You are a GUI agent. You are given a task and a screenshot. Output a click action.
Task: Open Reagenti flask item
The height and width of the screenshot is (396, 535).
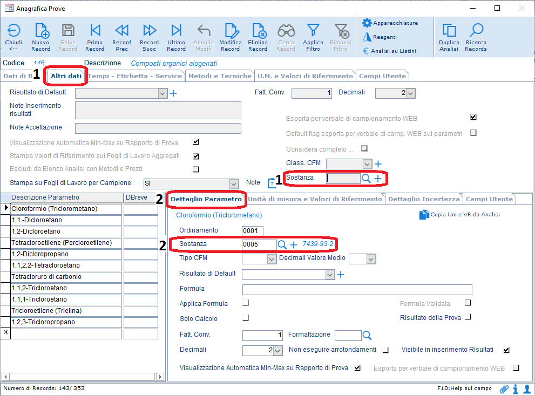click(x=380, y=37)
